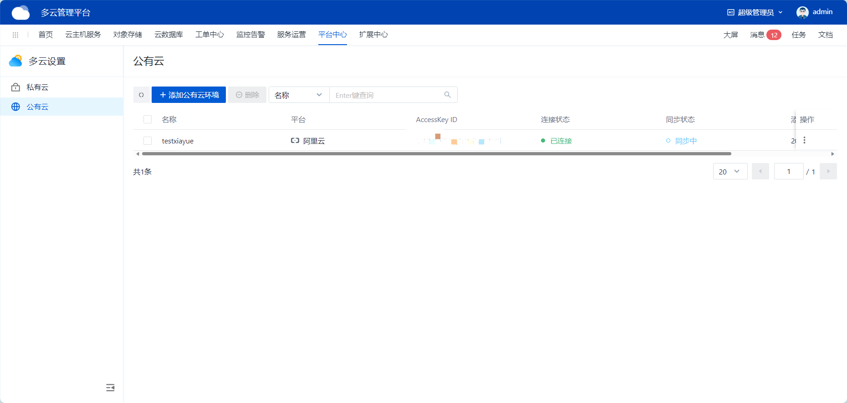Click the three-dot actions menu for testxiayue

click(x=804, y=140)
